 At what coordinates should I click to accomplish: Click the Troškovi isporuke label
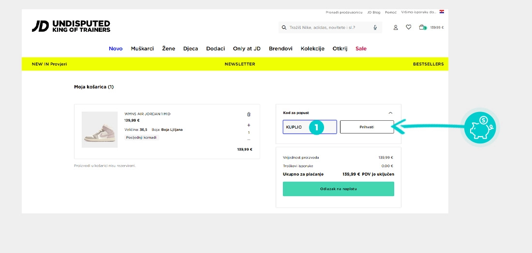pyautogui.click(x=298, y=166)
